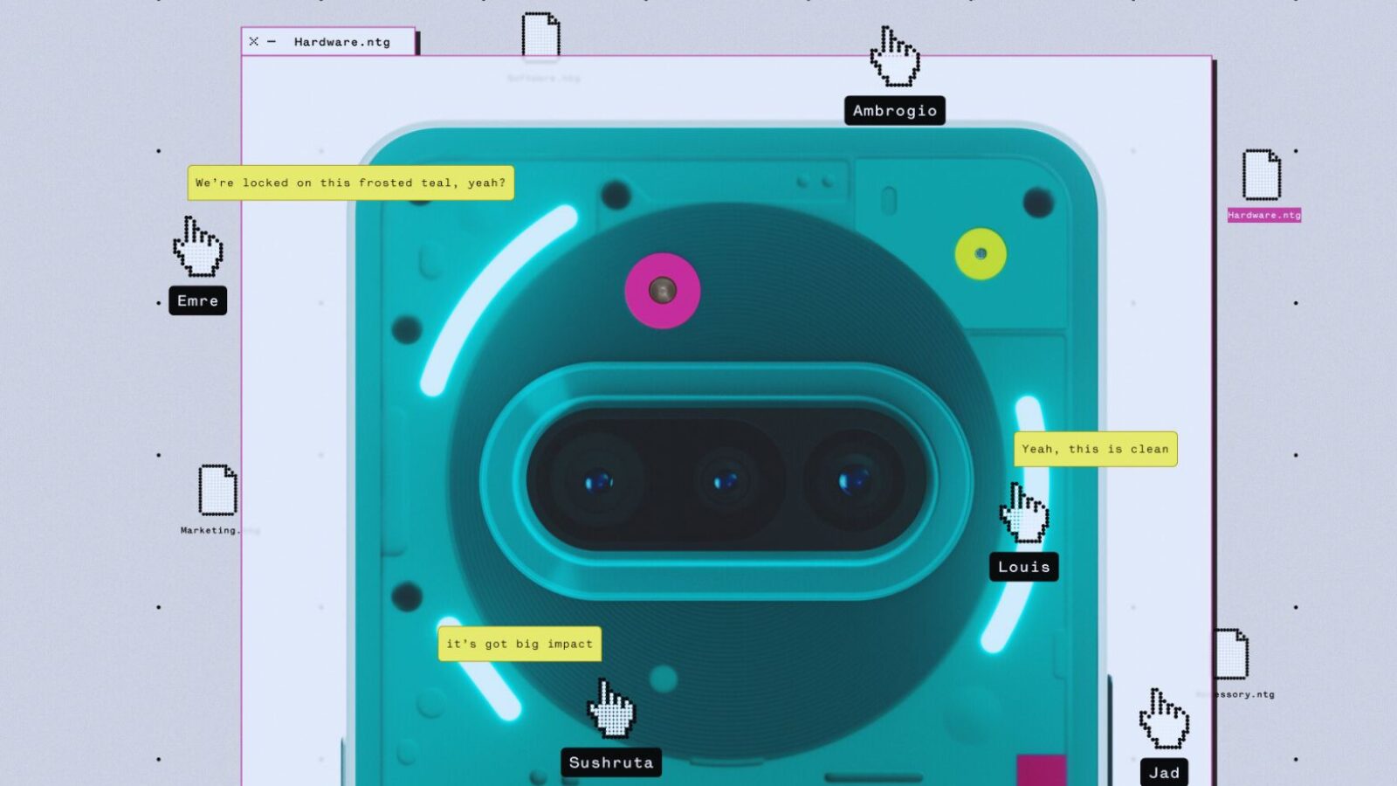Click the Ambrogio name tag

[895, 111]
